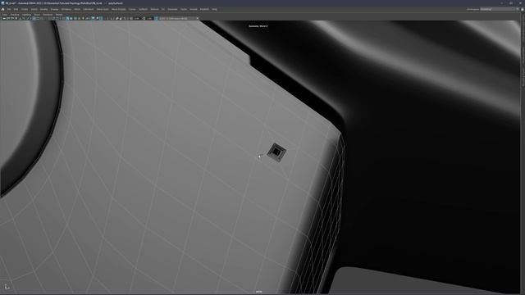Open the viewport View panel menu
The width and height of the screenshot is (525, 295).
[x=5, y=15]
